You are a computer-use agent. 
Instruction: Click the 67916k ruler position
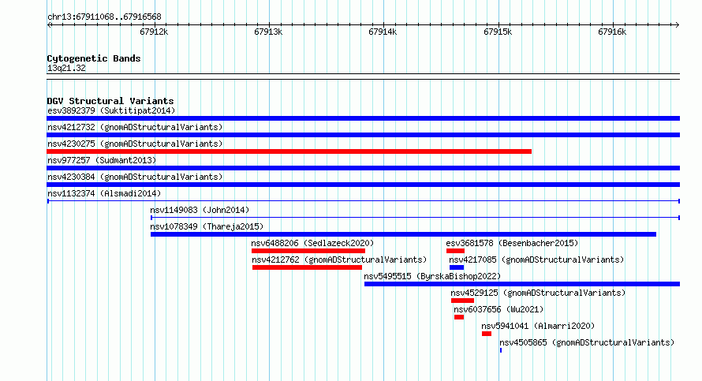tap(612, 32)
